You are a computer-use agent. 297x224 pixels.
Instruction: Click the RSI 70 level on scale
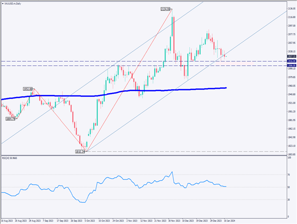coord(289,175)
